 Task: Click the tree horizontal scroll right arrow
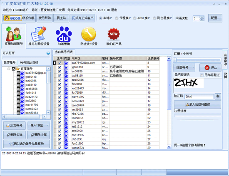44,117
